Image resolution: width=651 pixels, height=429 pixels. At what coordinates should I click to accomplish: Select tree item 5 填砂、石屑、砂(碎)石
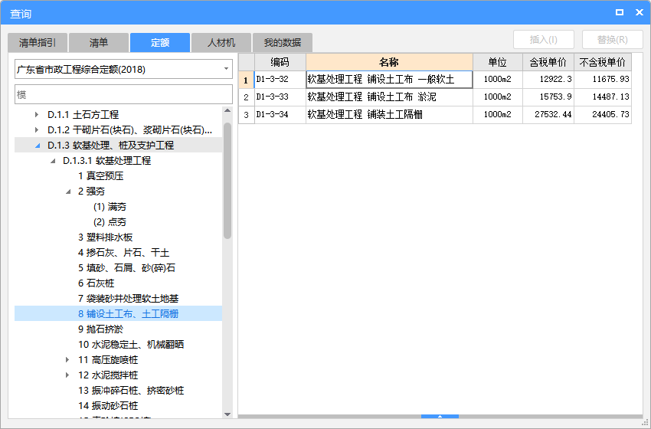126,268
